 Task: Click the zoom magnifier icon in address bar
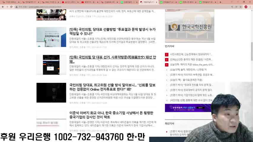(232, 7)
